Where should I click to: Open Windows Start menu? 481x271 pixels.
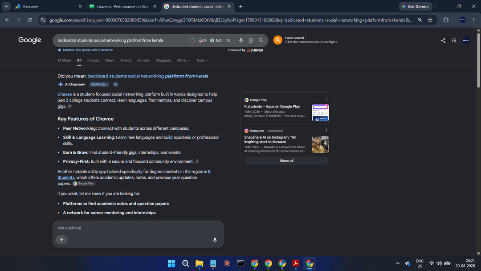171,263
